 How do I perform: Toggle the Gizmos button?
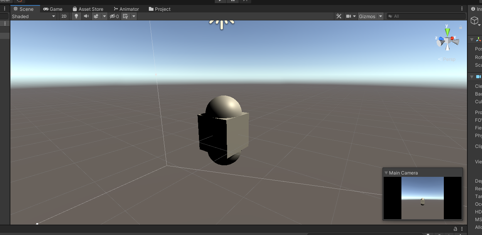coord(367,16)
